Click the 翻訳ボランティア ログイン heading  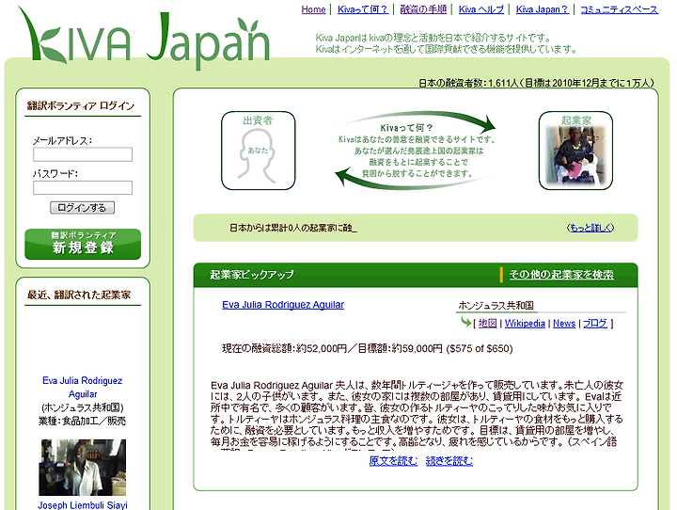(81, 106)
